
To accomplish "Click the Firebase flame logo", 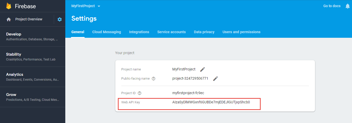I will [9, 6].
